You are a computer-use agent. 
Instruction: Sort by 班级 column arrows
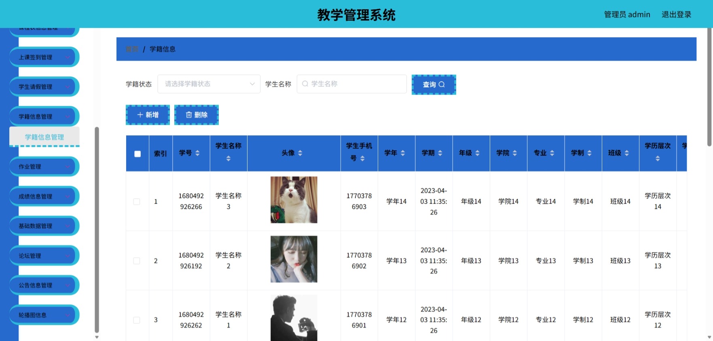tap(627, 153)
